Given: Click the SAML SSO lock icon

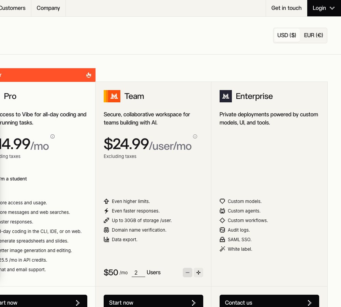Looking at the screenshot, I should click(x=222, y=239).
